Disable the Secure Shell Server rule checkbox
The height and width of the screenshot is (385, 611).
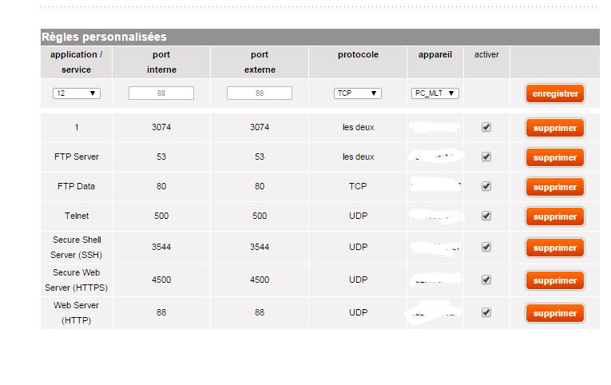click(486, 247)
